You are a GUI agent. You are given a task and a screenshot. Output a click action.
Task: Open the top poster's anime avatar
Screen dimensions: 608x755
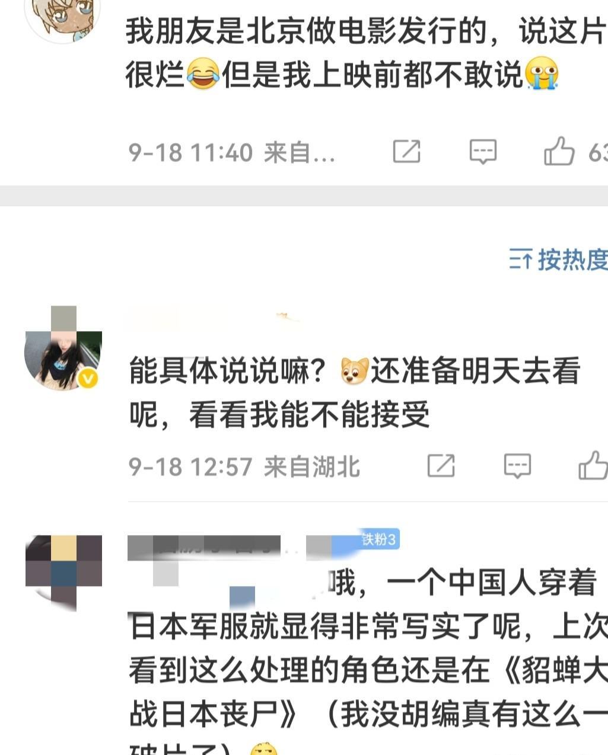[63, 18]
